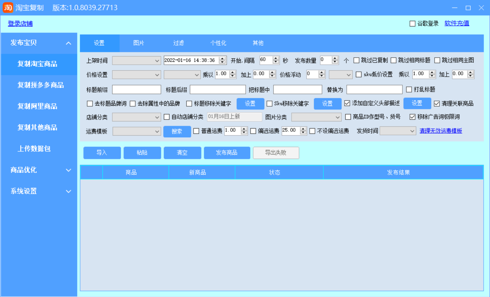Expand the 系统设置 sidebar section

click(68, 191)
